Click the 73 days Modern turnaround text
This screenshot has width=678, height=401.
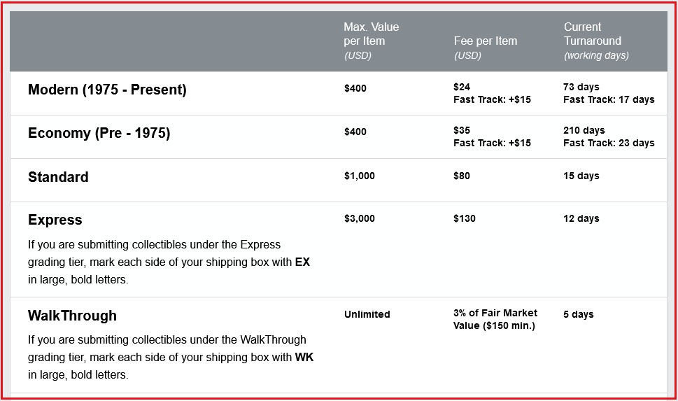[581, 87]
